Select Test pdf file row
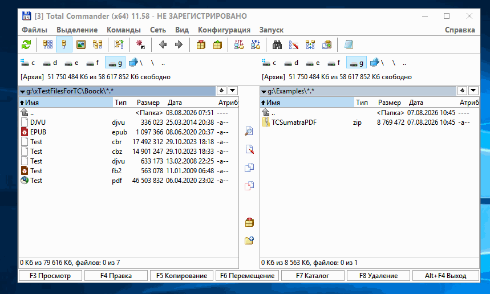The width and height of the screenshot is (490, 294). [128, 181]
